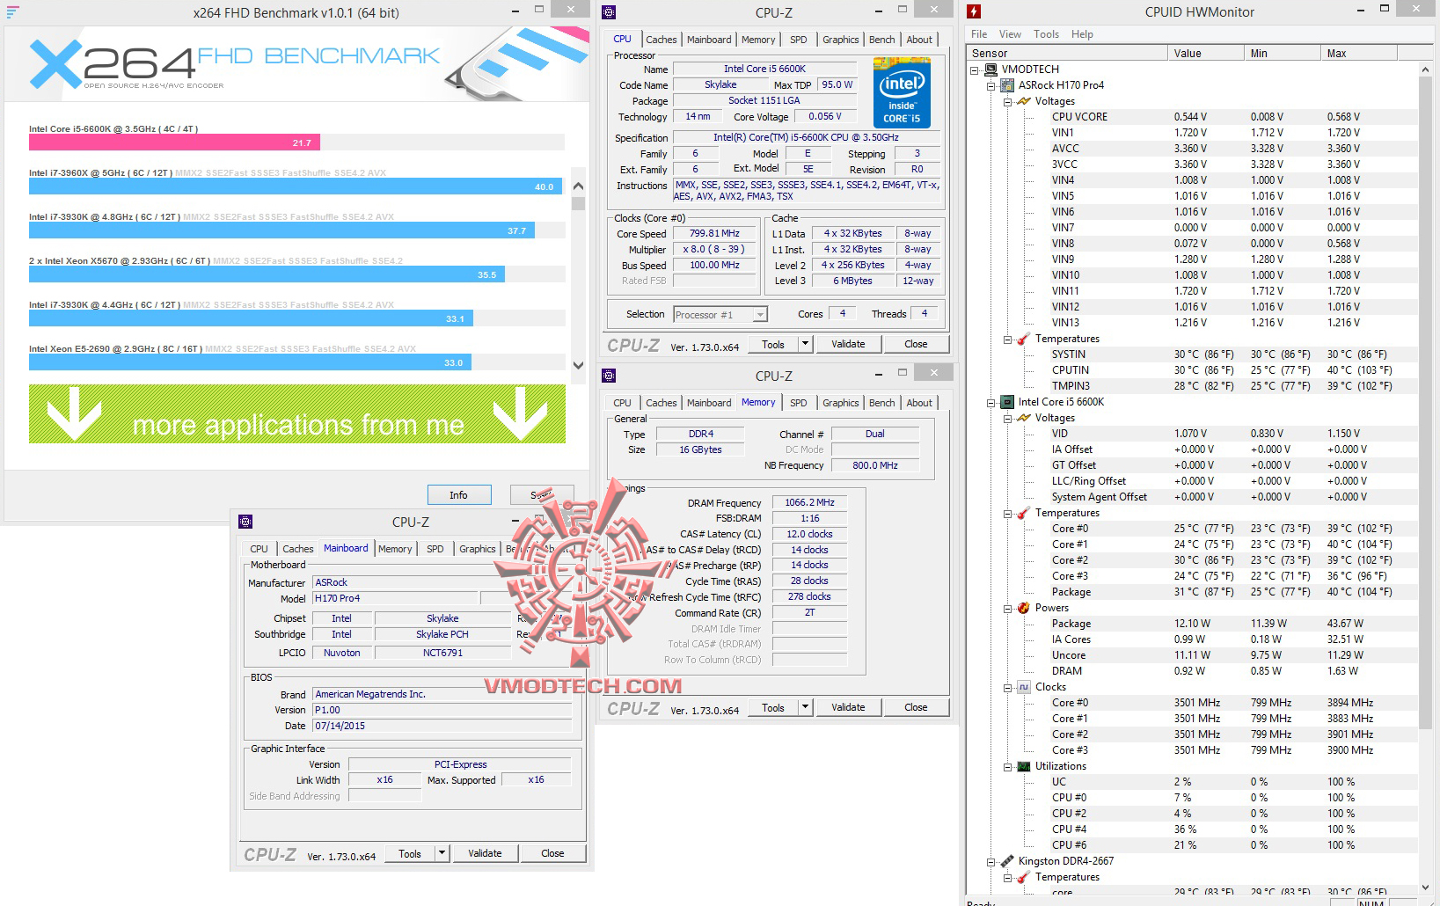Click the 'Intel Xeon E5-2690 @ 2.9GHz' benchmark result
1440x906 pixels.
296,357
